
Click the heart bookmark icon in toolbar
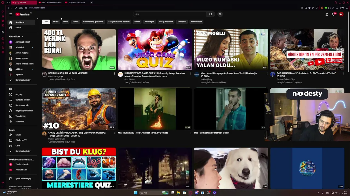[317, 8]
